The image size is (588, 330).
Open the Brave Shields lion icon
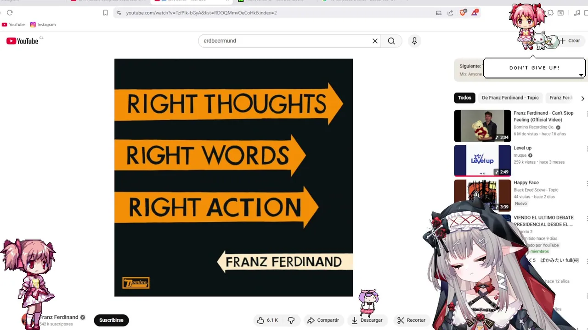(x=463, y=13)
